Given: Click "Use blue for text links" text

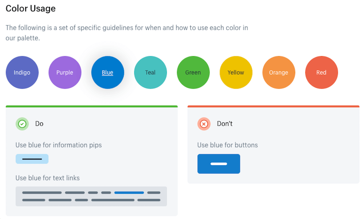Looking at the screenshot, I should coord(47,178).
